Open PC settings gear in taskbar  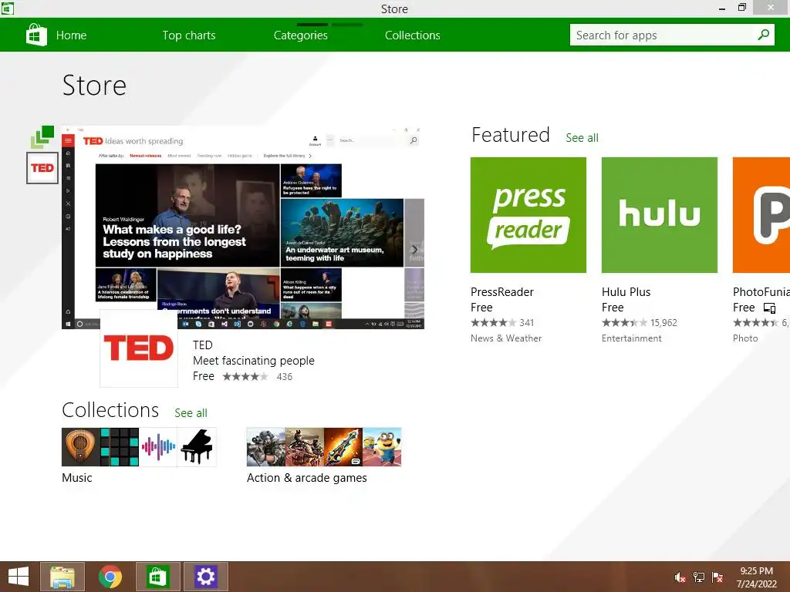coord(205,577)
